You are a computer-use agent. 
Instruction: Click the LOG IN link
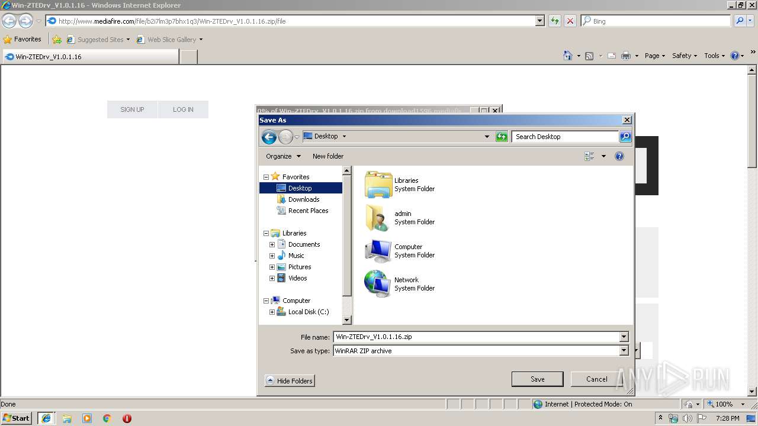point(183,109)
